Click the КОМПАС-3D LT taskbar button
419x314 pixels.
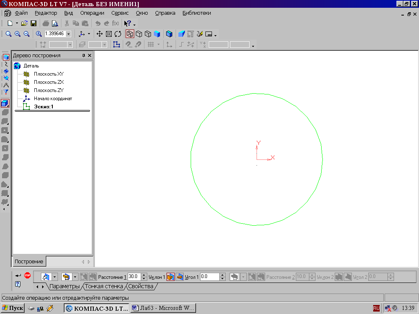(97, 308)
